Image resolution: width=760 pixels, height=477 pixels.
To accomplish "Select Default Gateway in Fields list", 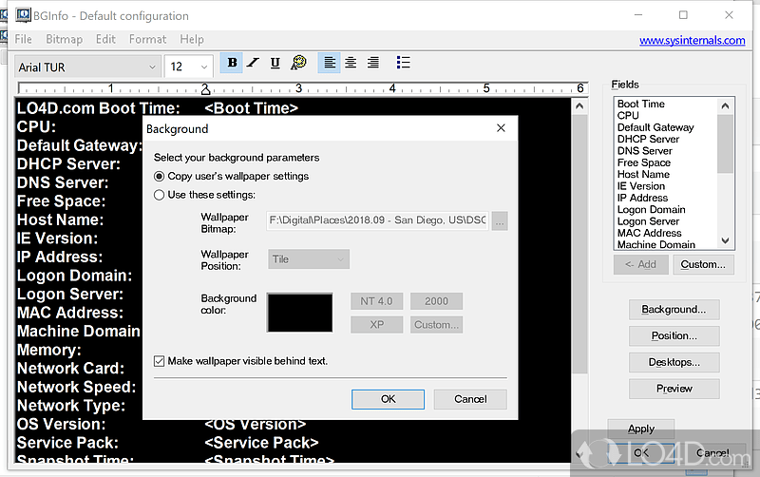I will click(x=655, y=127).
